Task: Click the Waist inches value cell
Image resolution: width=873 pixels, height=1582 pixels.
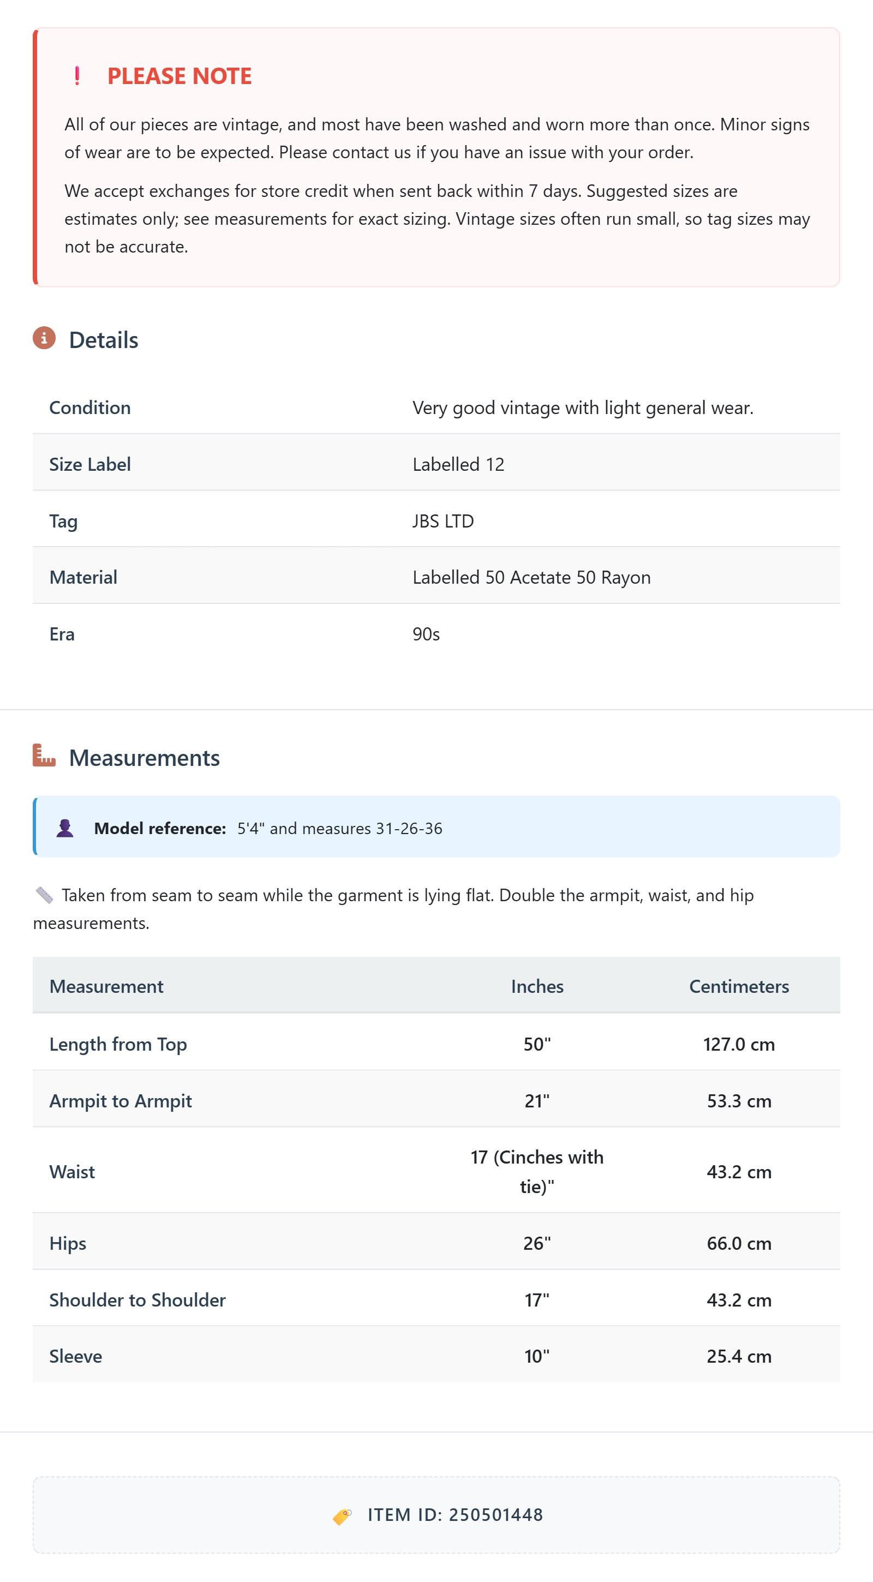Action: [x=537, y=1171]
